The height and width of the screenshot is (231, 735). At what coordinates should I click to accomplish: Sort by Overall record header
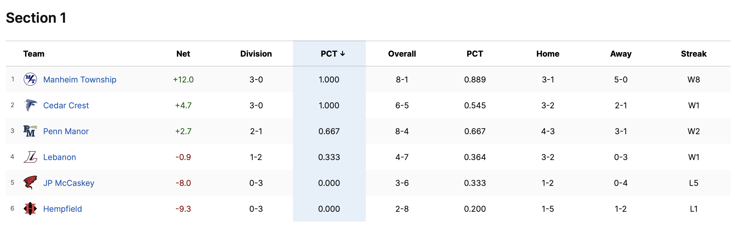tap(402, 54)
